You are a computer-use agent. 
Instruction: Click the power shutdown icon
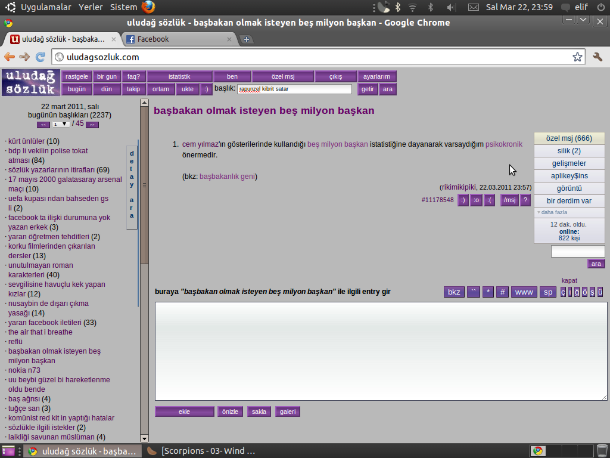(x=601, y=7)
